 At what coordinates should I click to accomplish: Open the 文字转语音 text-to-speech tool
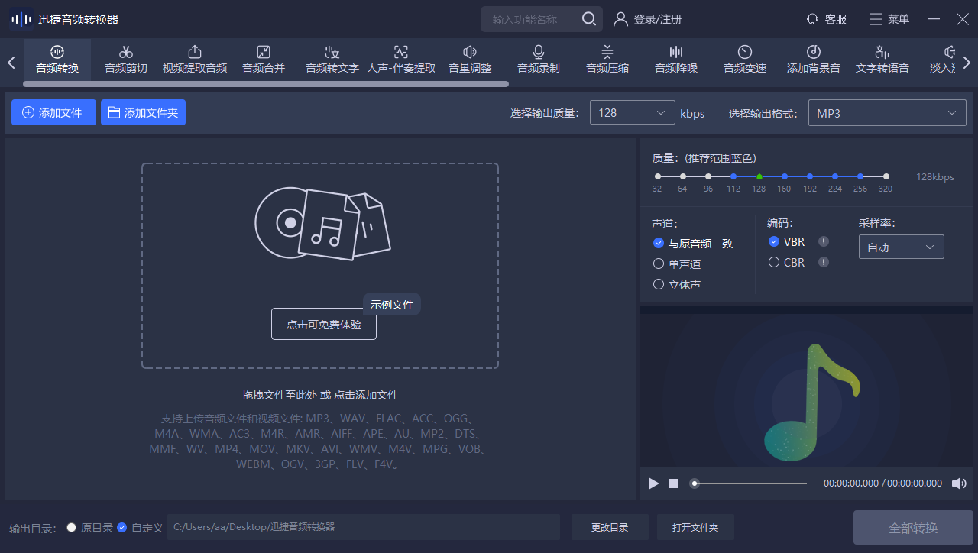coord(882,60)
